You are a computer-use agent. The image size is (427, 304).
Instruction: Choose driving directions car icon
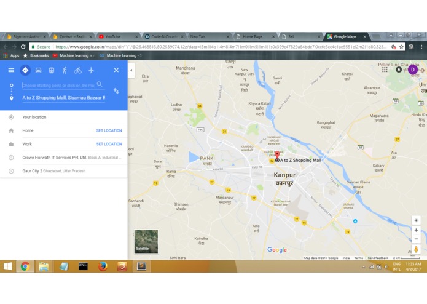tap(38, 70)
